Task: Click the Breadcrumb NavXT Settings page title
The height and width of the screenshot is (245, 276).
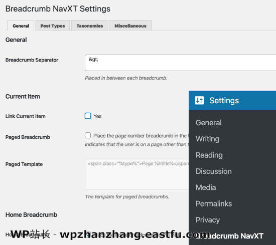Action: pos(58,9)
